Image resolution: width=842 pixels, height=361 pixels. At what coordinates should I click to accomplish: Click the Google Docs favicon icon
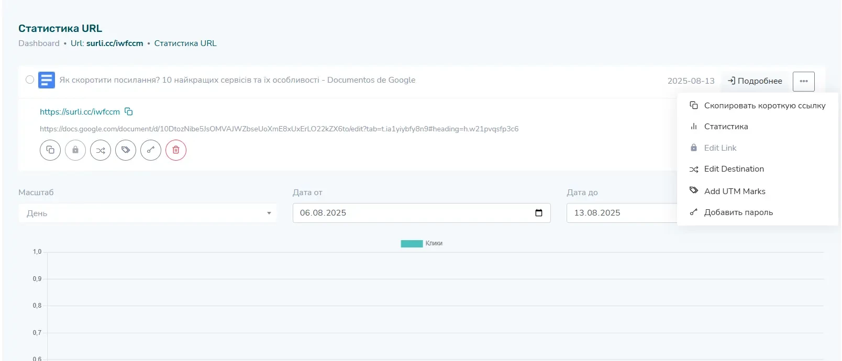click(x=47, y=80)
